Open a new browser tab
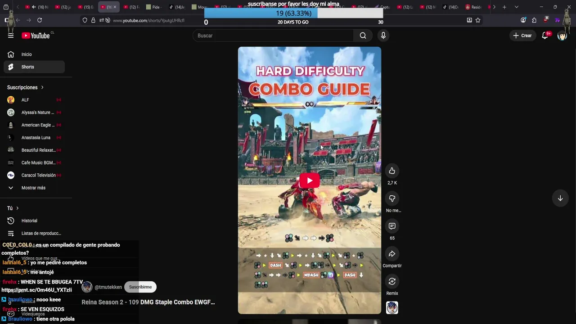The width and height of the screenshot is (576, 324). 504,7
